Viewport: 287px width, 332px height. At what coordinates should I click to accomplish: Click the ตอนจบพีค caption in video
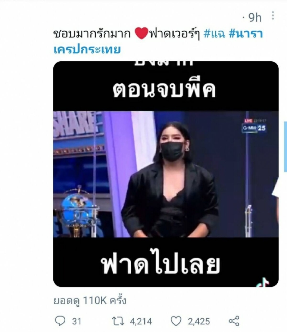pyautogui.click(x=164, y=90)
